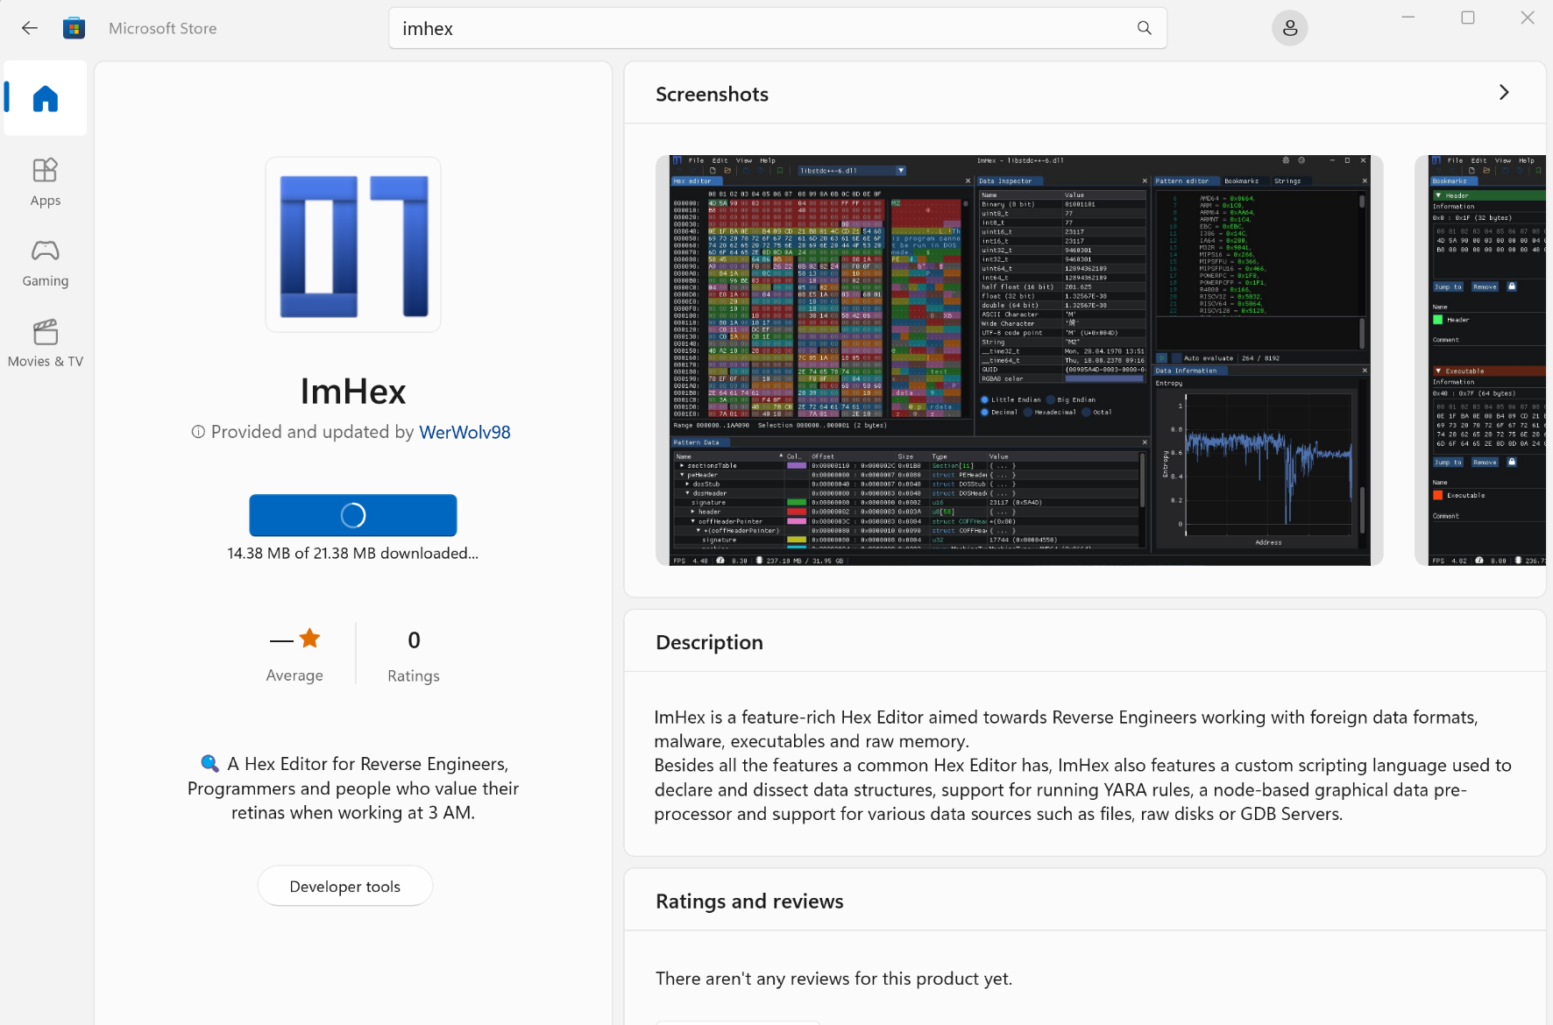
Task: Click the blue download progress button
Action: (x=353, y=515)
